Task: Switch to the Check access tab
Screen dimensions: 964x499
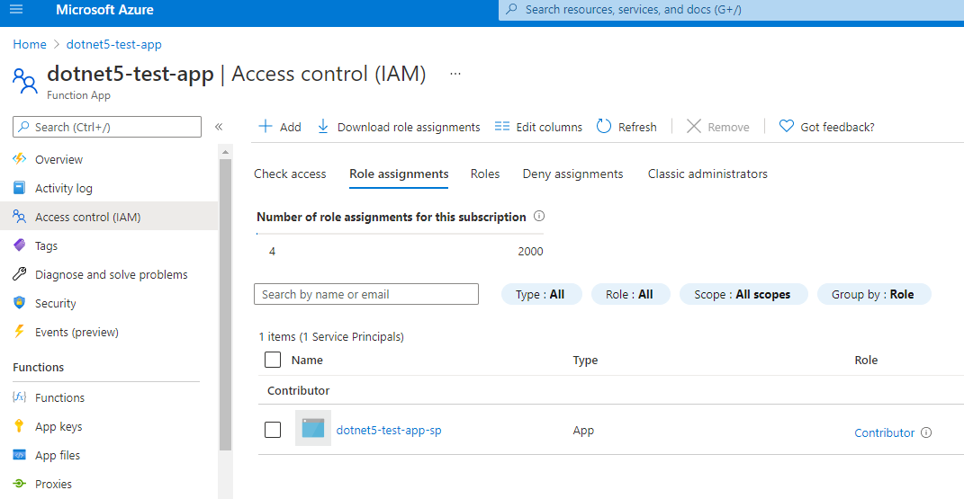Action: click(x=290, y=174)
